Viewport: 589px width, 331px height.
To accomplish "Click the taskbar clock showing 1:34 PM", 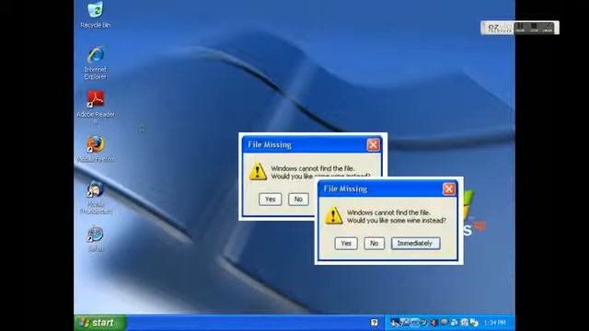I will (495, 323).
